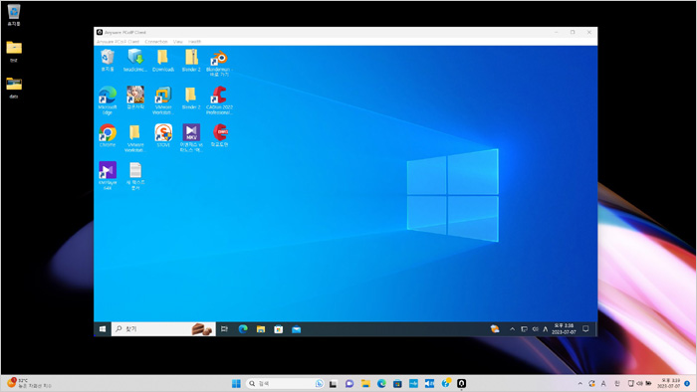This screenshot has width=697, height=392.
Task: Open Microsoft Store on the remote taskbar
Action: pyautogui.click(x=278, y=329)
